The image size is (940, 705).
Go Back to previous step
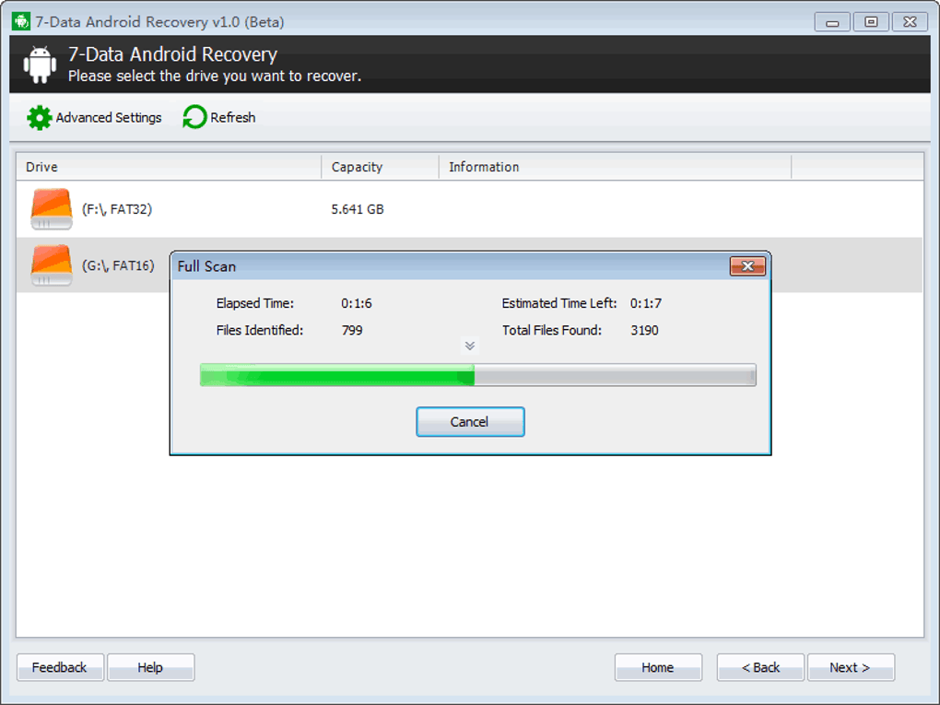[x=760, y=667]
